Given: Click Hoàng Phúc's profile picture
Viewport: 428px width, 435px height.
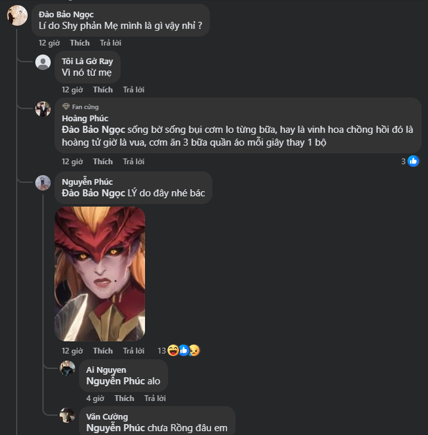Looking at the screenshot, I should 43,108.
